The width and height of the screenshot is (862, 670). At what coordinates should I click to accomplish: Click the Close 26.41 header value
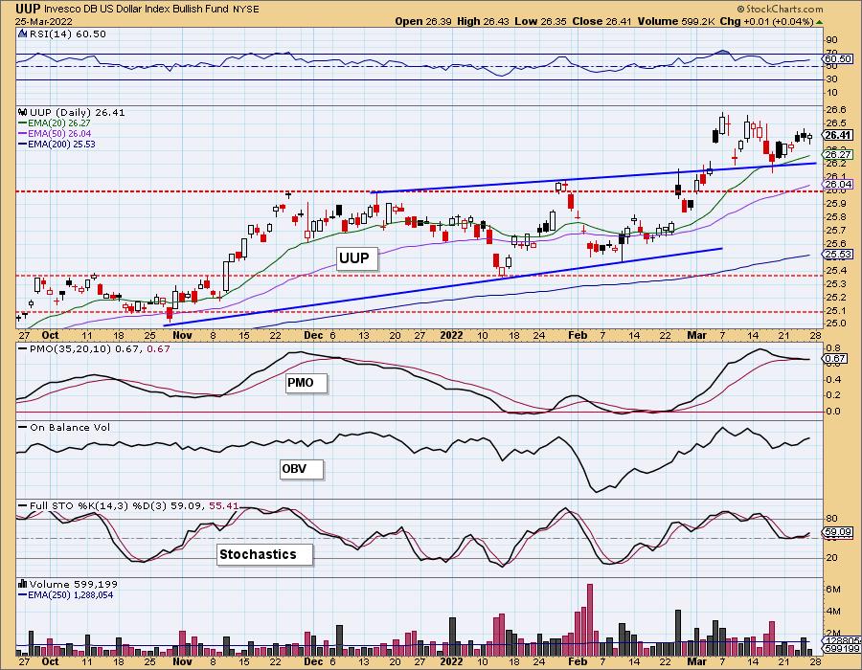coord(602,21)
